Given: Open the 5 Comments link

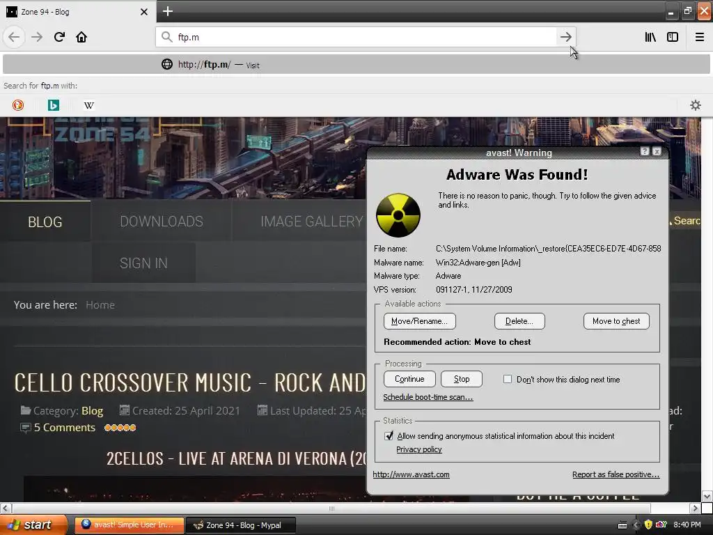Looking at the screenshot, I should 65,428.
